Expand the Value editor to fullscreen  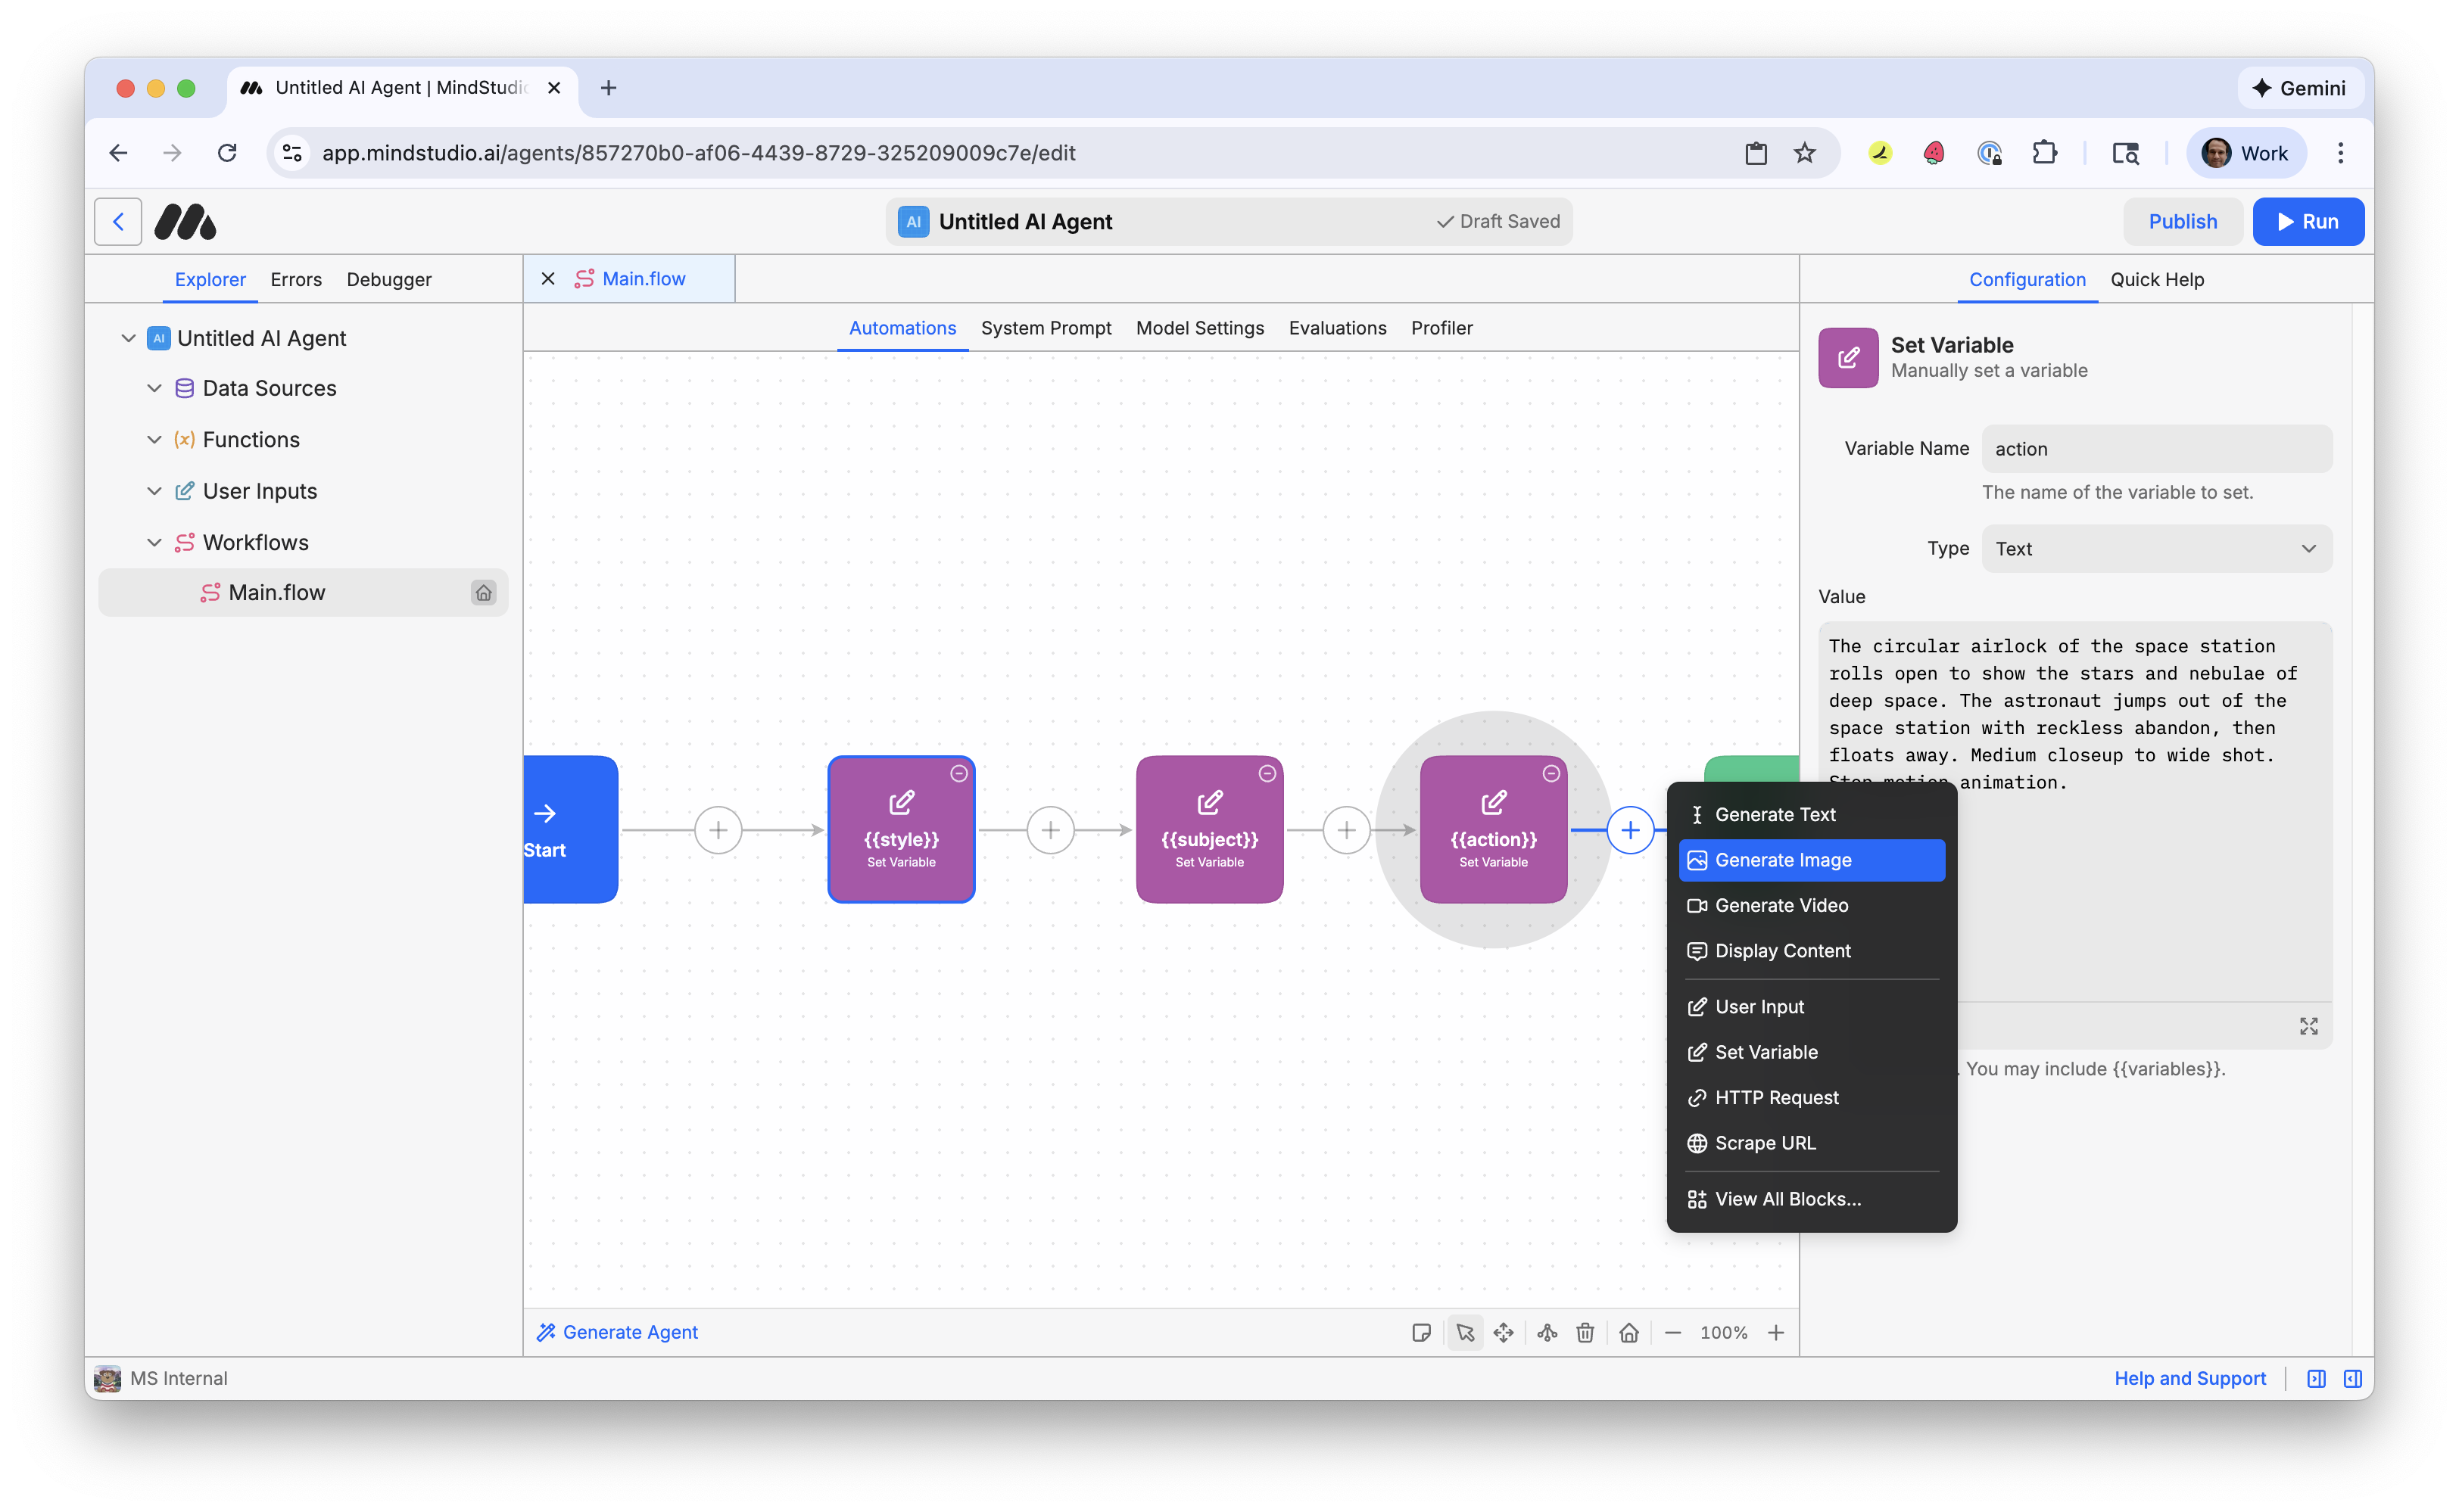2310,1025
